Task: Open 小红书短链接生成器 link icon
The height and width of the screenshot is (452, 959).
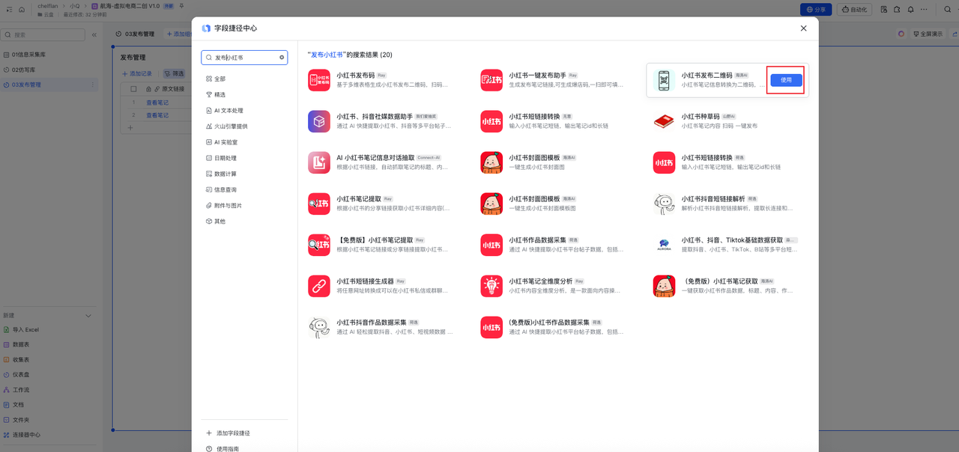Action: coord(319,286)
